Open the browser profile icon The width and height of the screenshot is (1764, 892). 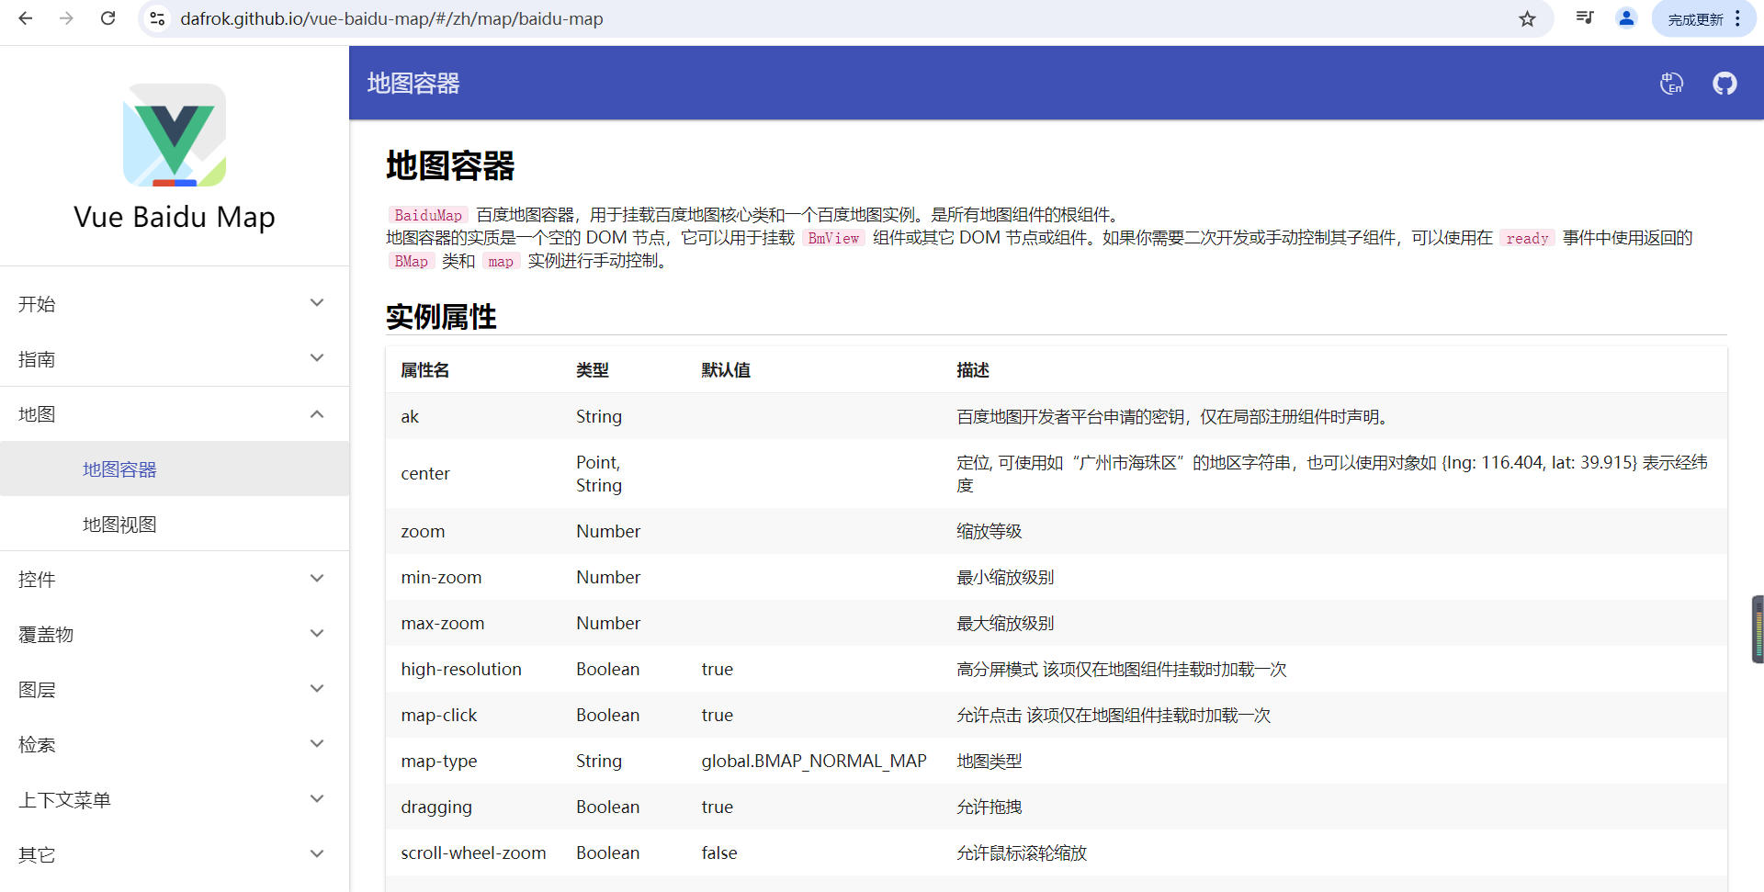pyautogui.click(x=1626, y=18)
